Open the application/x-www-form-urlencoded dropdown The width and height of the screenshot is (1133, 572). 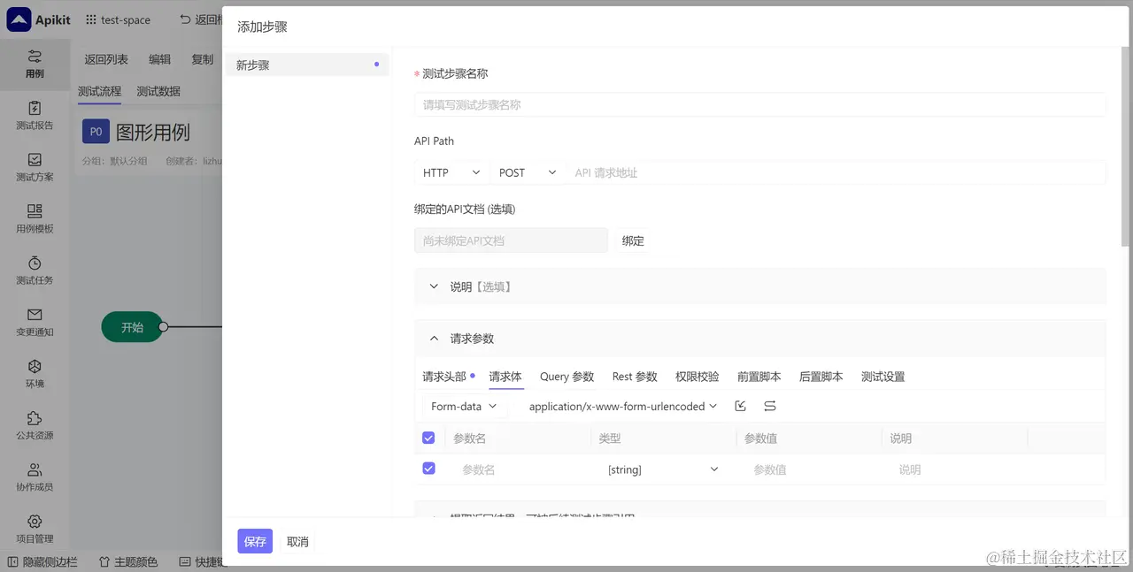pyautogui.click(x=623, y=407)
